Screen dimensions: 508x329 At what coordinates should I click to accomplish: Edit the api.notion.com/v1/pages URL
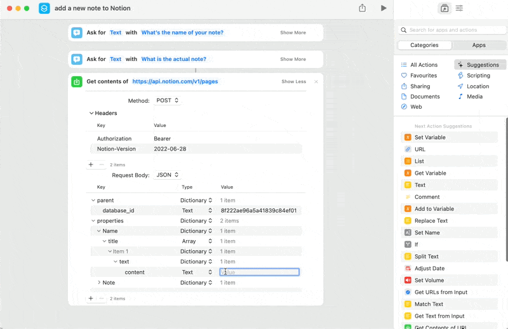pyautogui.click(x=175, y=82)
